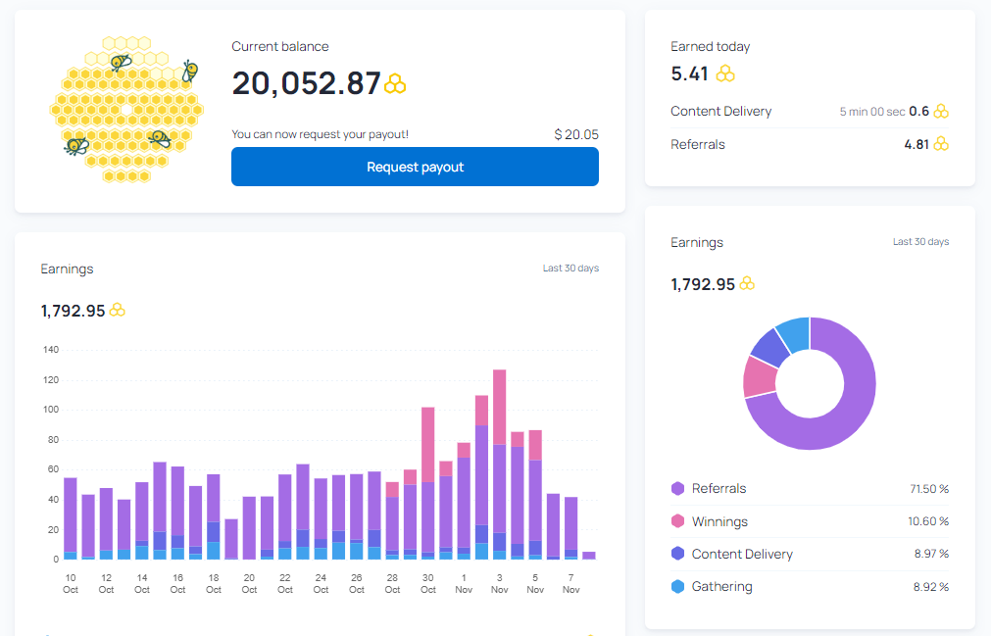
Task: Click the honeycomb icon beside current balance
Action: click(x=395, y=84)
